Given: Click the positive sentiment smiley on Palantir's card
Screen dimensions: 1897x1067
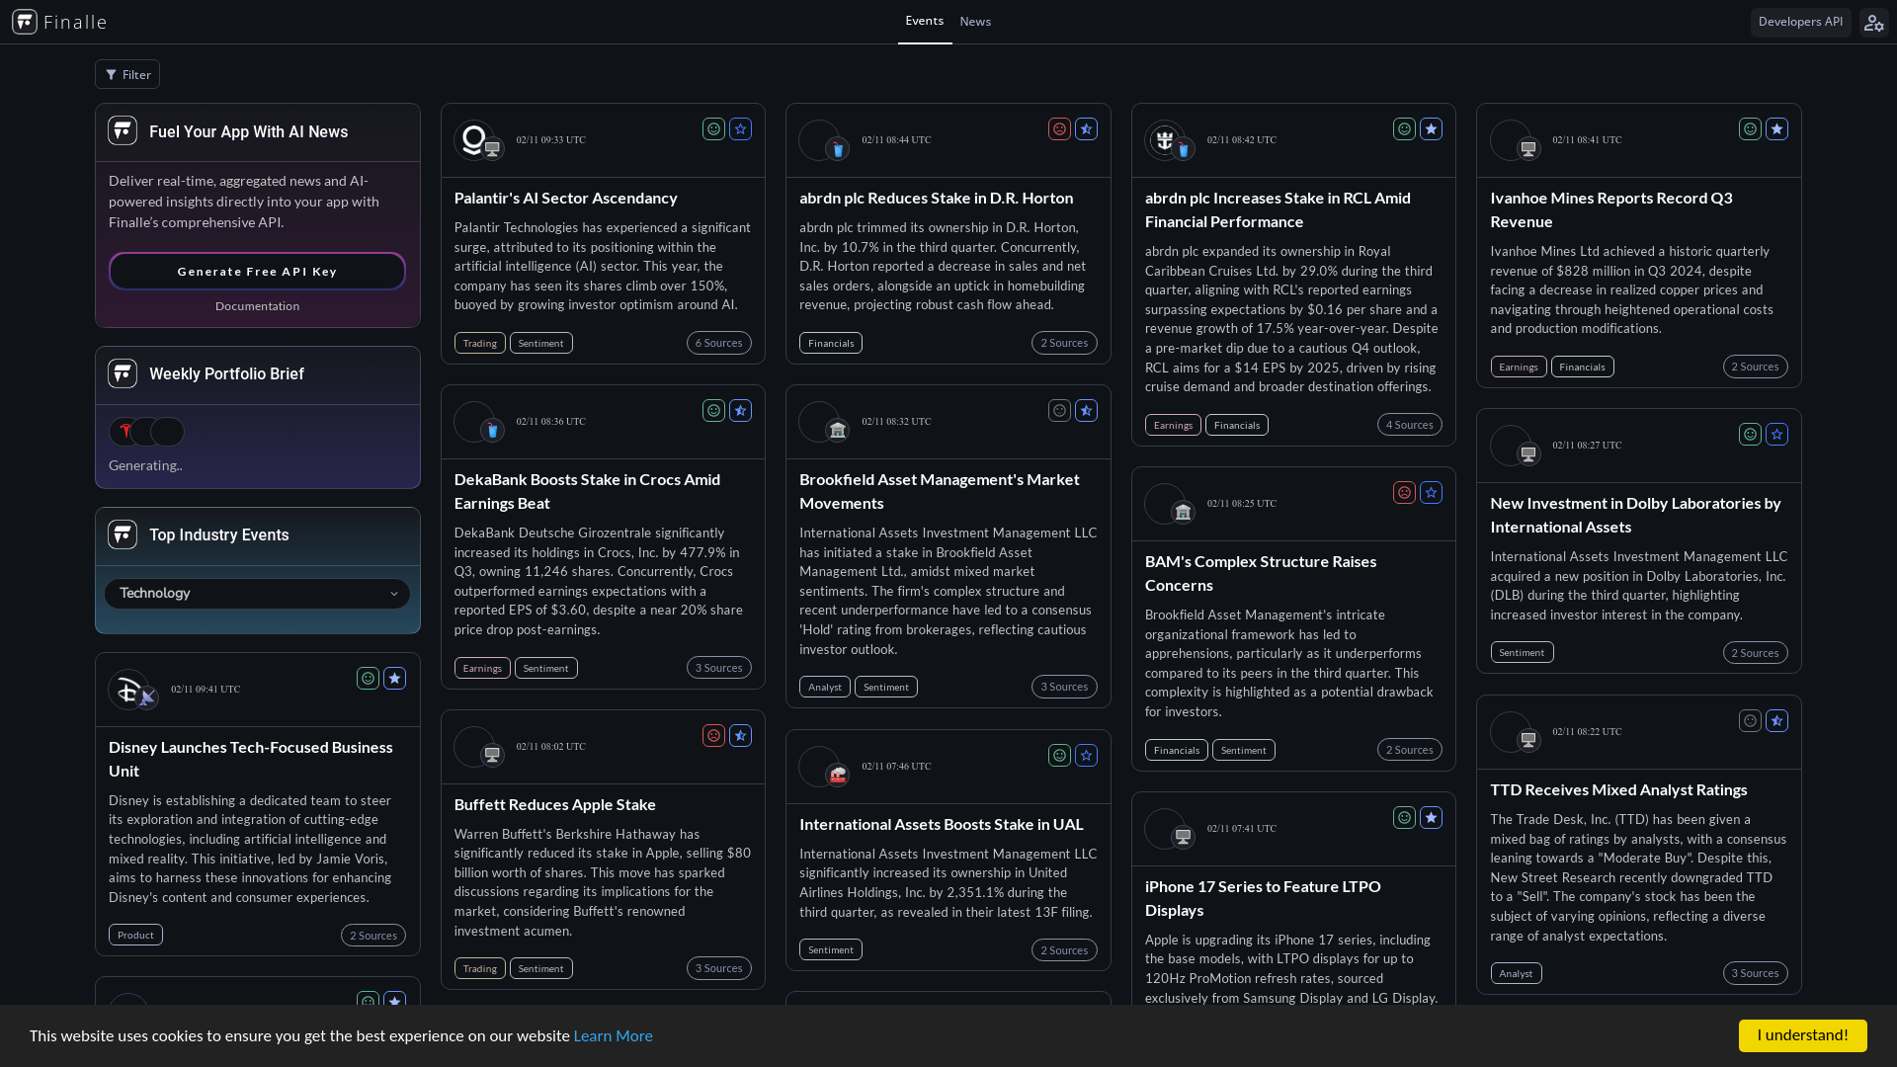Looking at the screenshot, I should click(x=713, y=128).
